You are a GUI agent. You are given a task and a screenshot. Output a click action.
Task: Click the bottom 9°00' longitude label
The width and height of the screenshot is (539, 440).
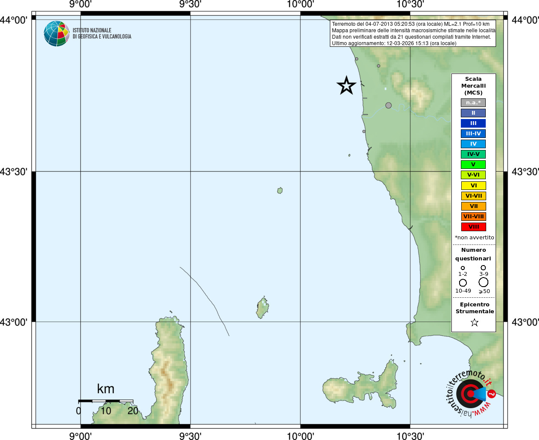point(80,436)
